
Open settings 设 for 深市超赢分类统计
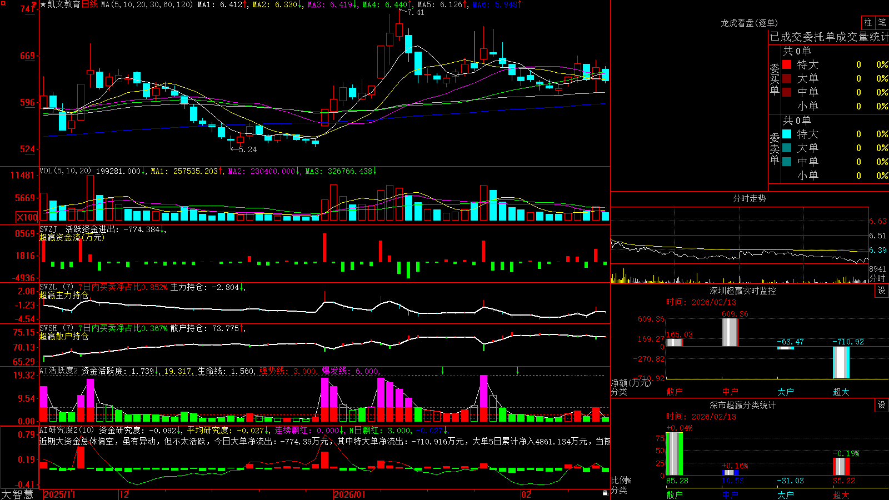coord(882,405)
